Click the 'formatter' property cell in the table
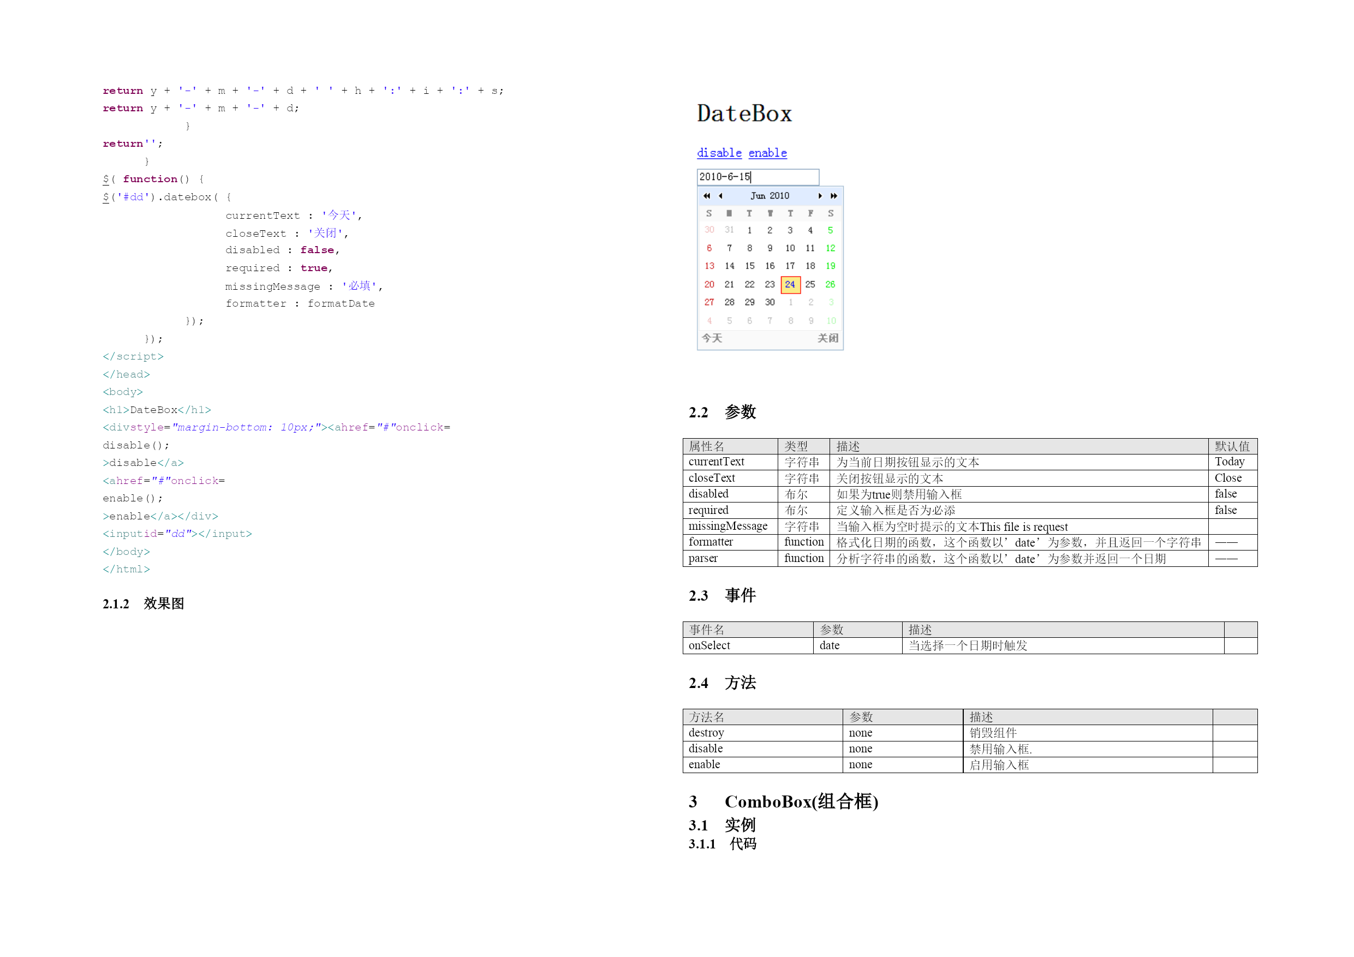 pyautogui.click(x=730, y=542)
